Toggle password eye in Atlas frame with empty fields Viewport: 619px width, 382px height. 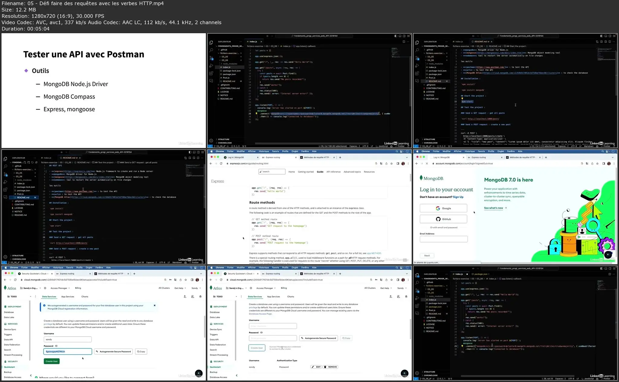(261, 332)
